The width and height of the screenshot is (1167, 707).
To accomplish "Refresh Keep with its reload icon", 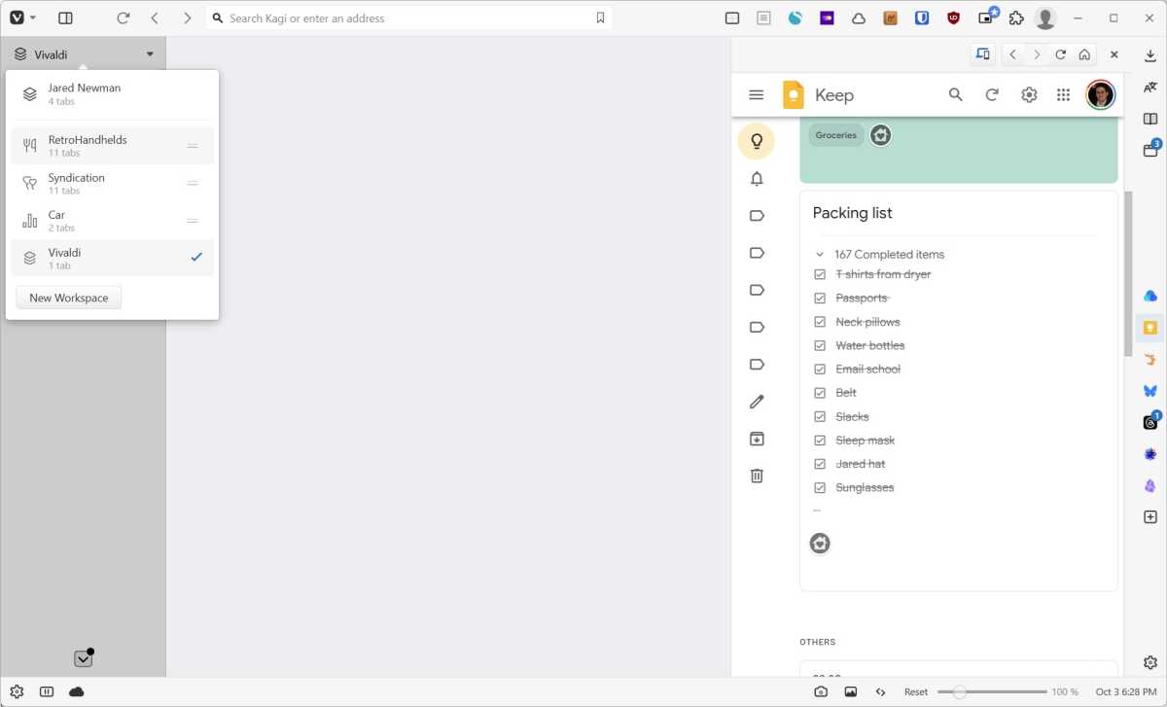I will pyautogui.click(x=992, y=94).
